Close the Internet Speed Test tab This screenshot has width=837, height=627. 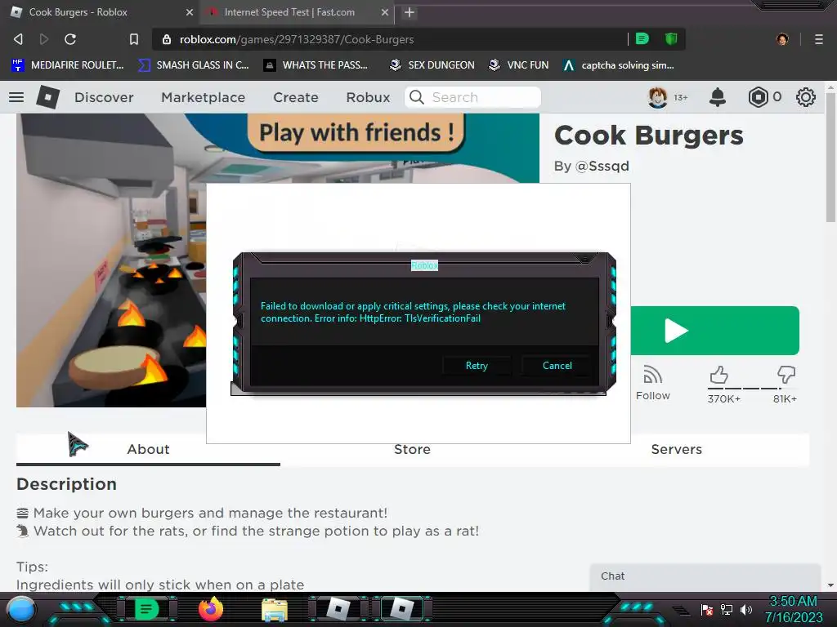(x=384, y=12)
